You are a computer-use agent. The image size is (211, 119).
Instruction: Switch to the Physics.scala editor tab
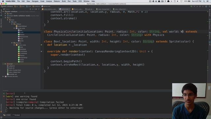coord(77,9)
